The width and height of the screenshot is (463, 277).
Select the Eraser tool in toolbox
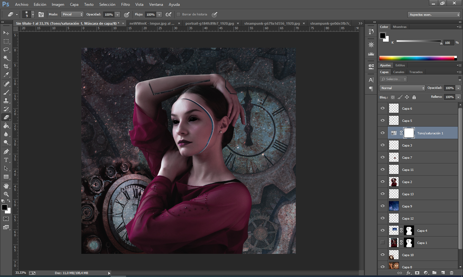tap(6, 117)
